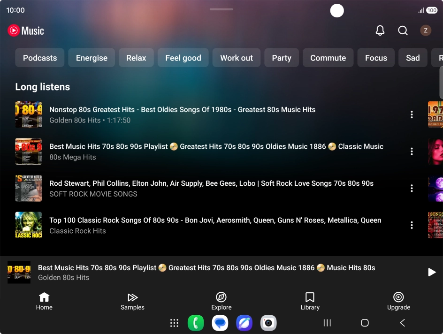Image resolution: width=443 pixels, height=334 pixels.
Task: Play the Soft Rock Movie Songs thumbnail
Action: coord(29,188)
